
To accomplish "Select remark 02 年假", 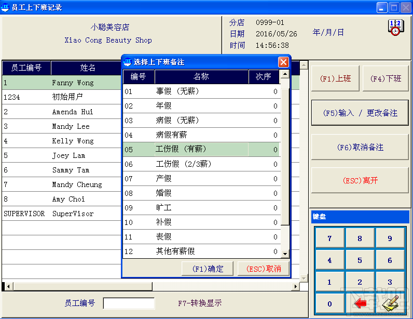I will coord(201,106).
